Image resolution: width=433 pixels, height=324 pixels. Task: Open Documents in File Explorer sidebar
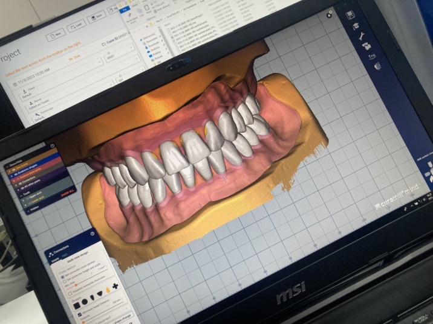point(150,40)
